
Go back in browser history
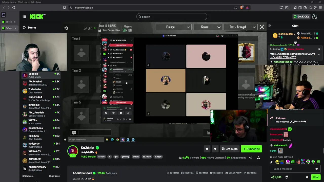click(x=4, y=8)
